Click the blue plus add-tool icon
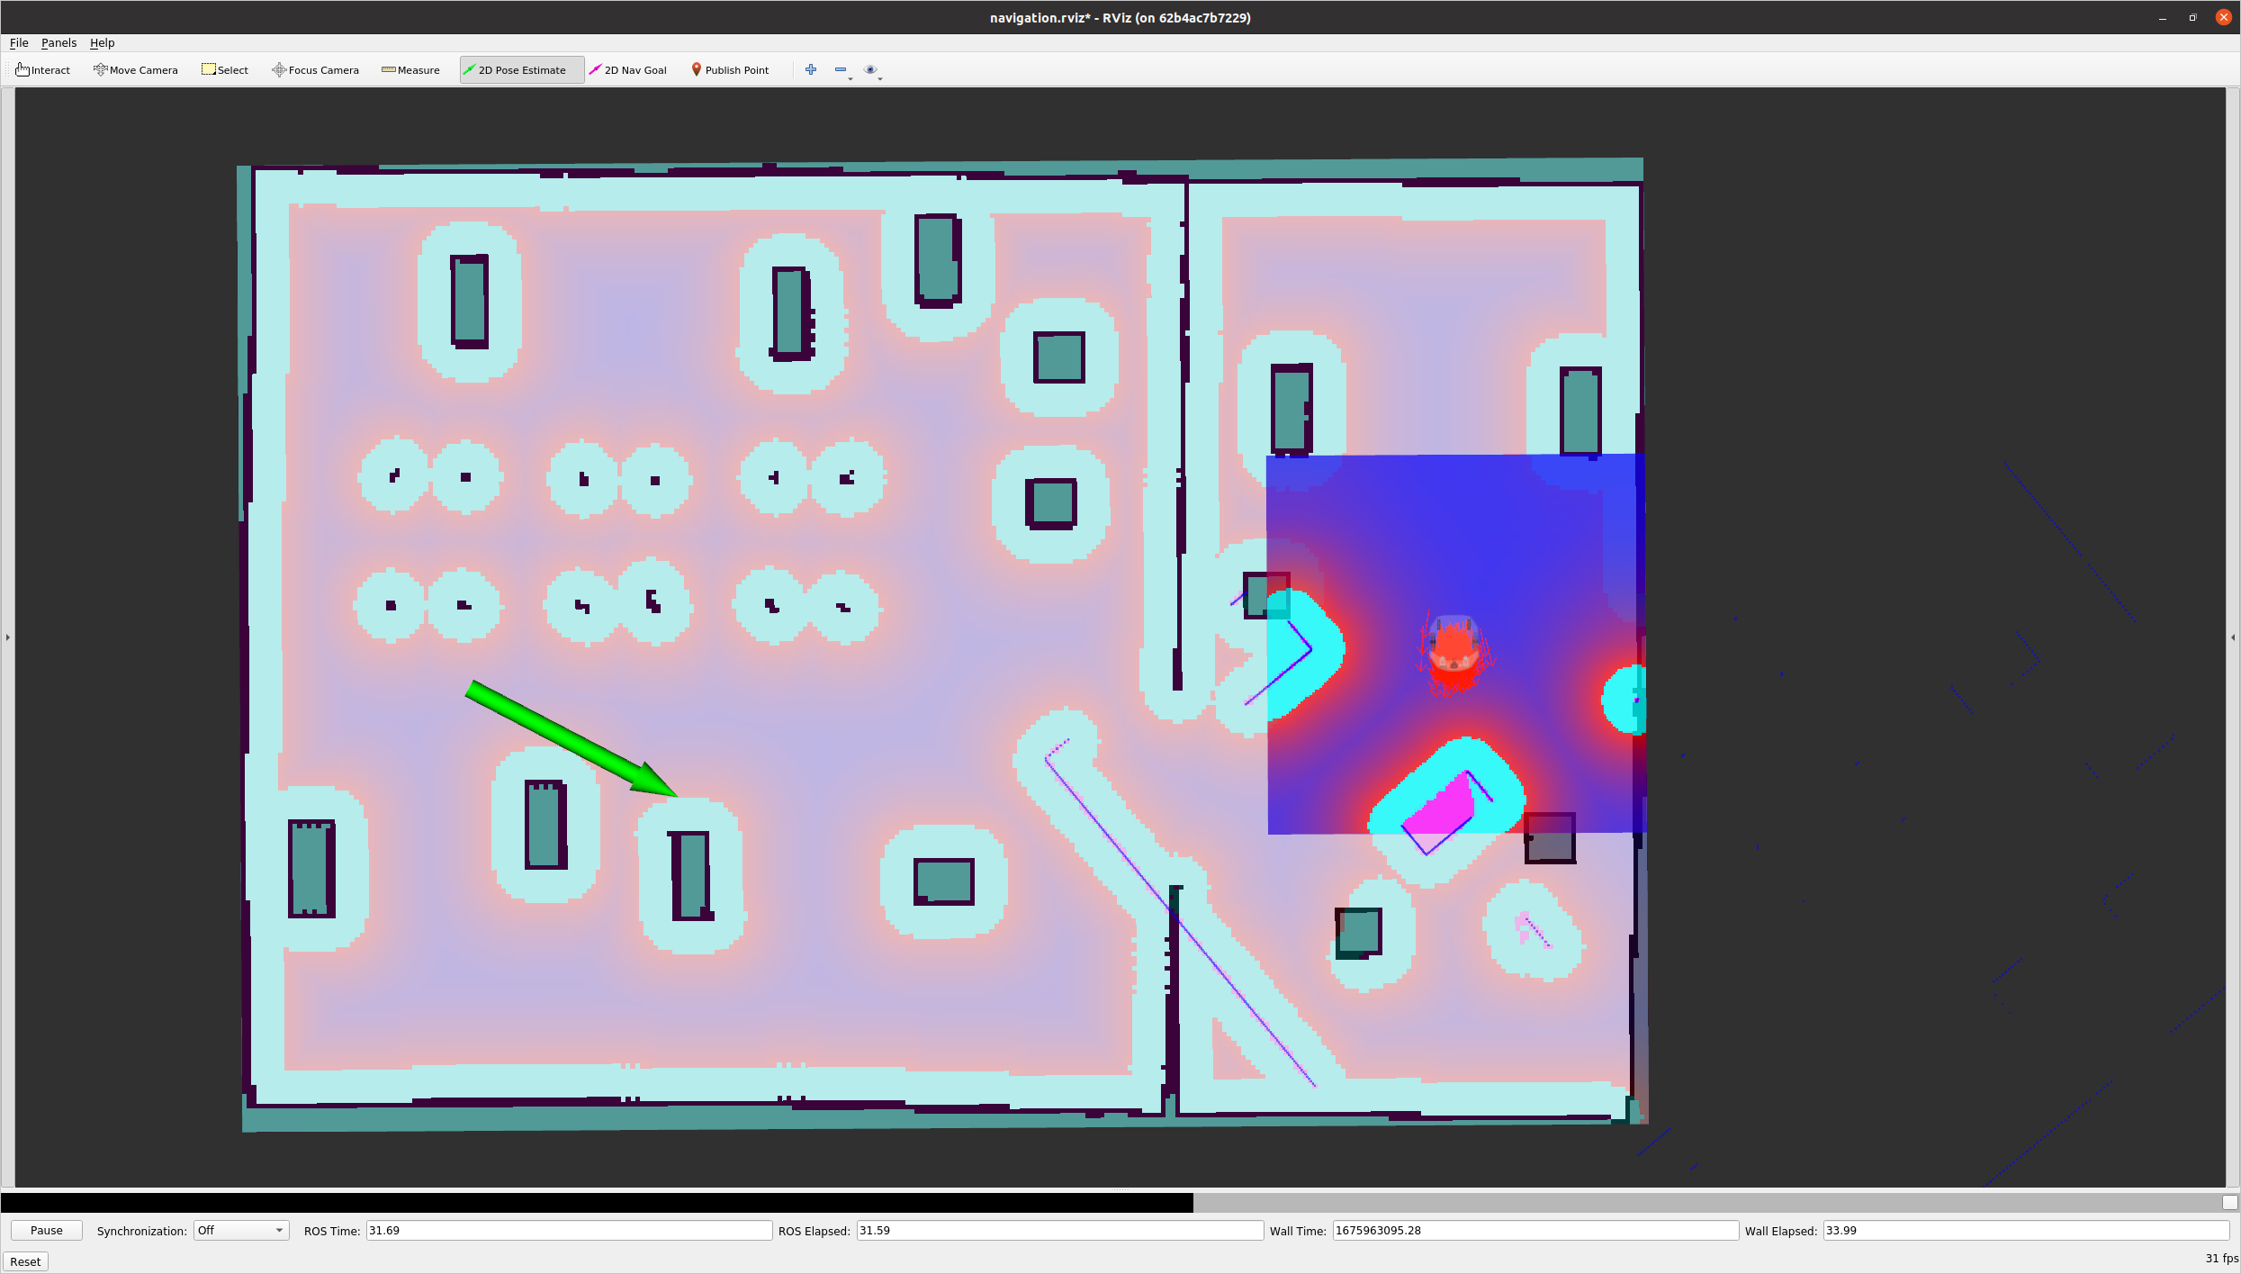2241x1274 pixels. coord(811,69)
